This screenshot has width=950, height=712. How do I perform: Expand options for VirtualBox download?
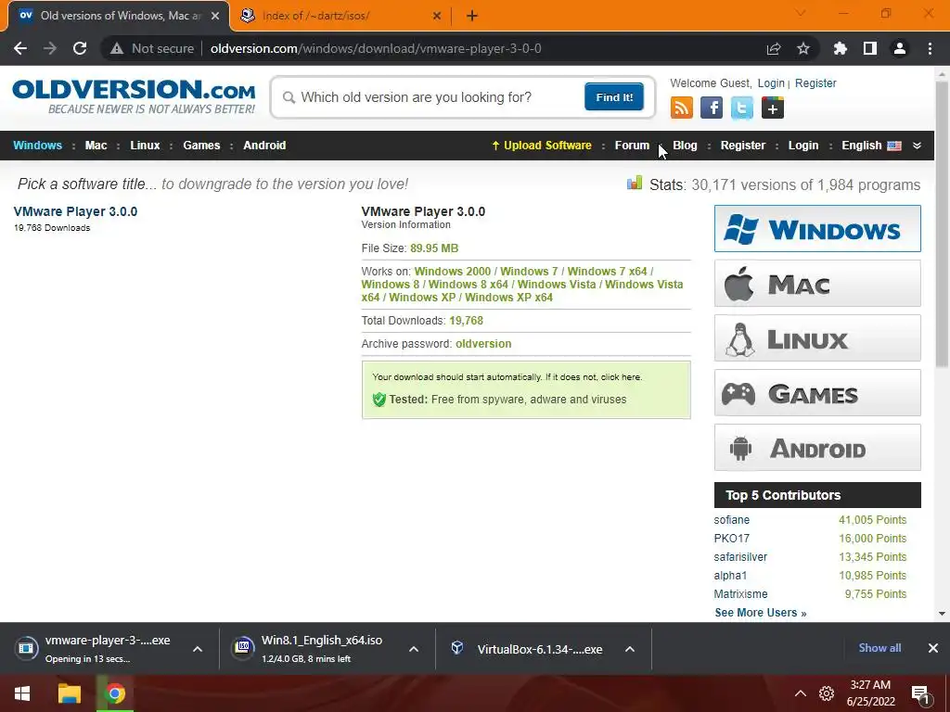[630, 648]
